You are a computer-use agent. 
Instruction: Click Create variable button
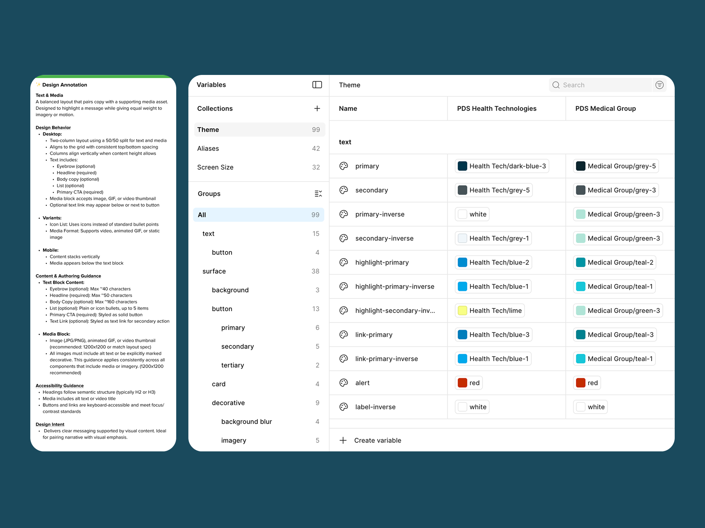pyautogui.click(x=377, y=440)
